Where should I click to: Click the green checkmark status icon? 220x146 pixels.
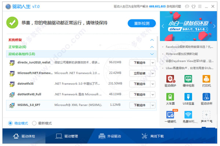coord(12,23)
